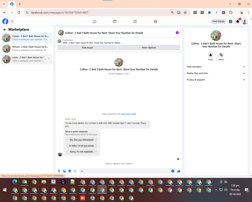Show hidden system tray icons chevron
This screenshot has width=252, height=202.
point(216,190)
